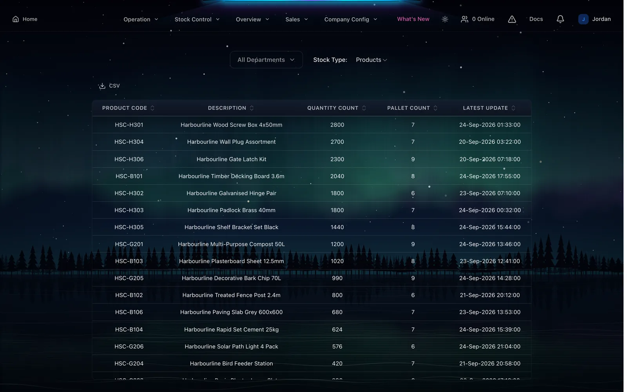The image size is (627, 392).
Task: Click the 0 Online label
Action: [x=483, y=19]
